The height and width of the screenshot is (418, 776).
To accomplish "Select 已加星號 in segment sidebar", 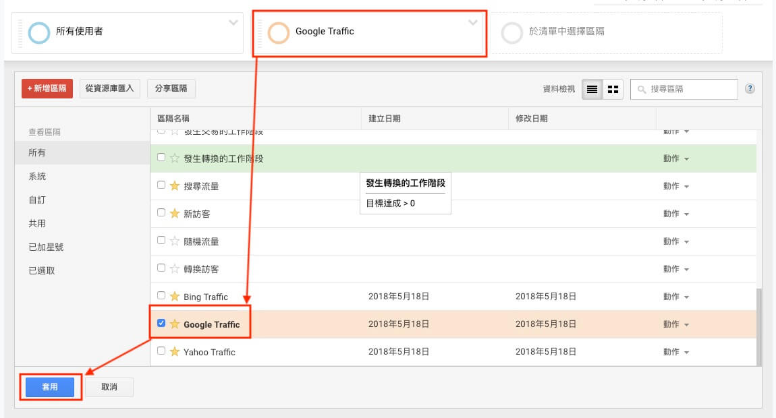I will click(82, 247).
